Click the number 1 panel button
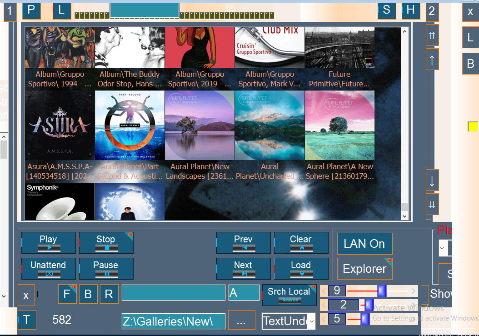 pyautogui.click(x=10, y=12)
